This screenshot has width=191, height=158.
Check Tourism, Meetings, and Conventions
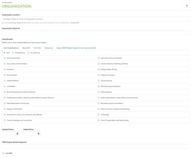point(5,120)
